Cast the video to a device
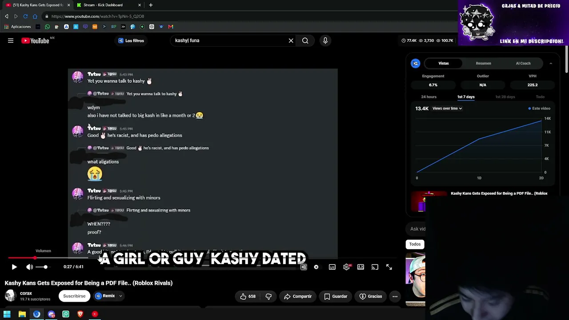569x320 pixels. tap(375, 267)
